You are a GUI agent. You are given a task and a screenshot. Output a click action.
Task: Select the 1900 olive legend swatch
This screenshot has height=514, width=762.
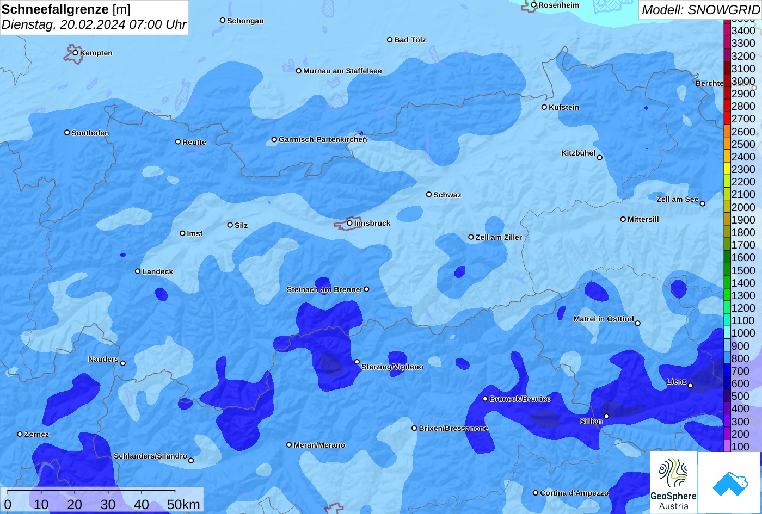(x=727, y=220)
